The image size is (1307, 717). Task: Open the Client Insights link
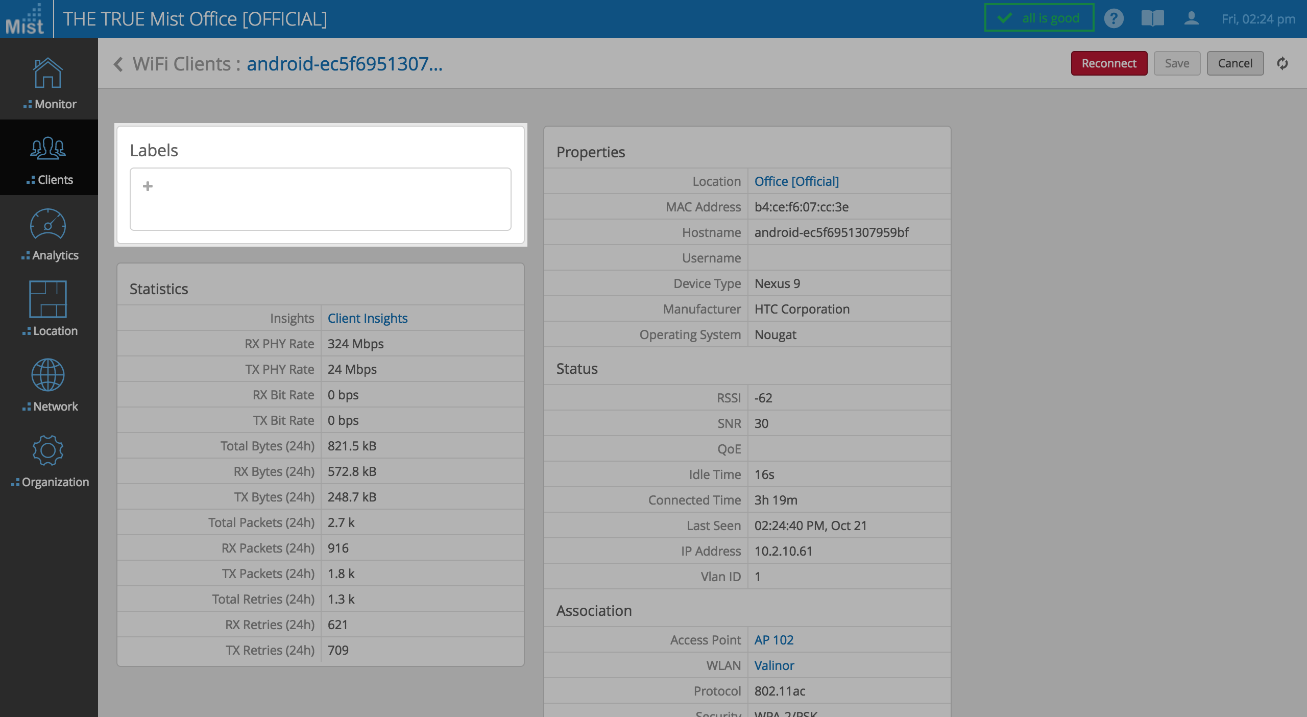(367, 318)
